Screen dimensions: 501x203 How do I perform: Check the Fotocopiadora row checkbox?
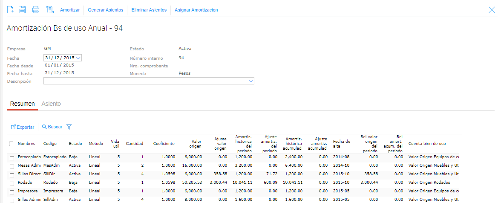point(12,157)
